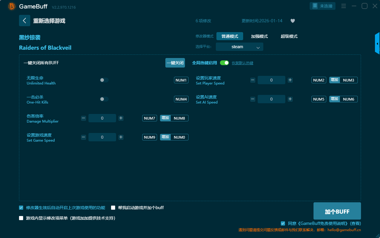Click the heart favorite icon

tap(292, 21)
